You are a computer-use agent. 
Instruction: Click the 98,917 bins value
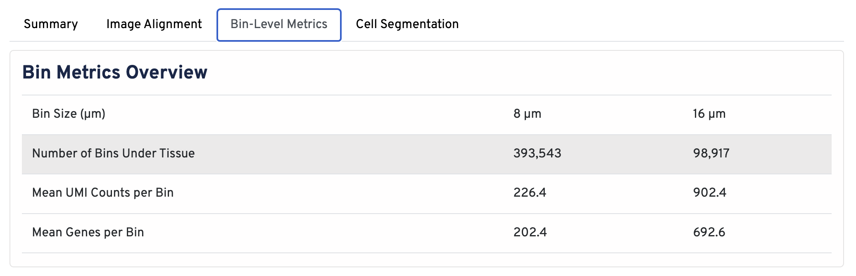(x=711, y=153)
